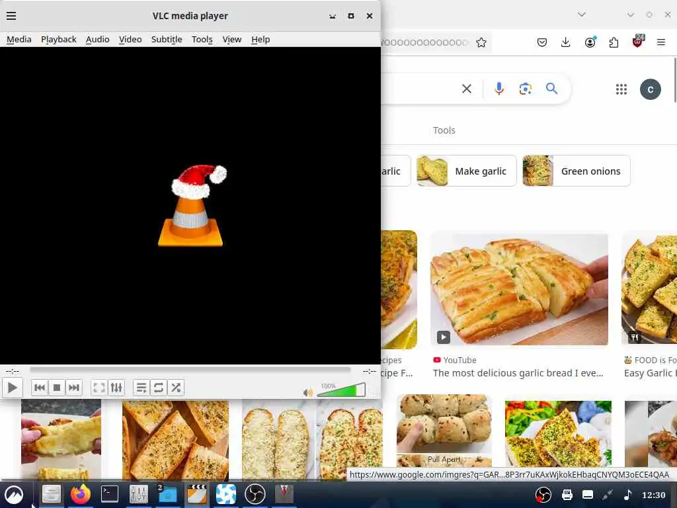Adjust the VLC volume slider

[341, 390]
